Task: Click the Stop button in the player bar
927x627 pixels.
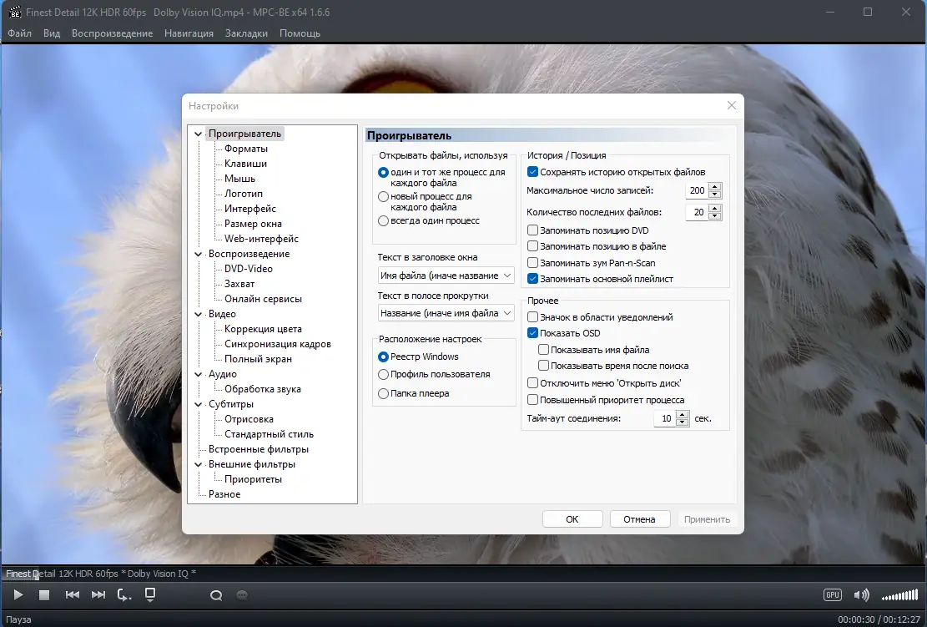Action: coord(43,595)
